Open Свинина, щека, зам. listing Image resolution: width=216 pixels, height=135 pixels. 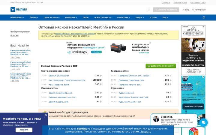pos(58,102)
